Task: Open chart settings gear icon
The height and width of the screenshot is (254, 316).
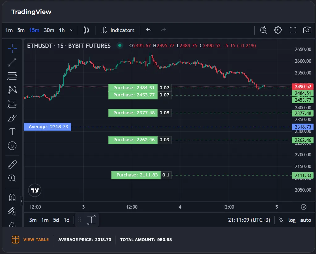Action: (x=278, y=30)
